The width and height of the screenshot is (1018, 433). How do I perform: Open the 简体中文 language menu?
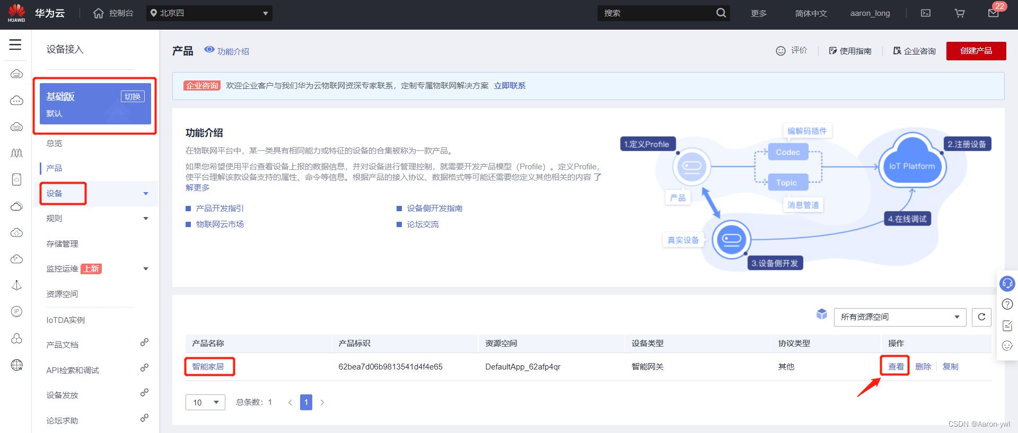(811, 13)
